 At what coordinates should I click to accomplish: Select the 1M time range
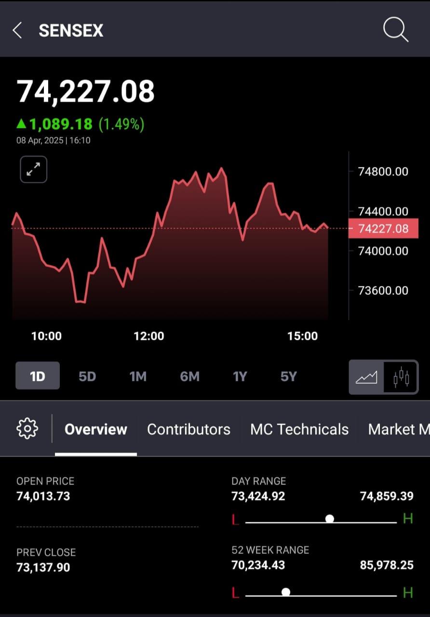[138, 376]
